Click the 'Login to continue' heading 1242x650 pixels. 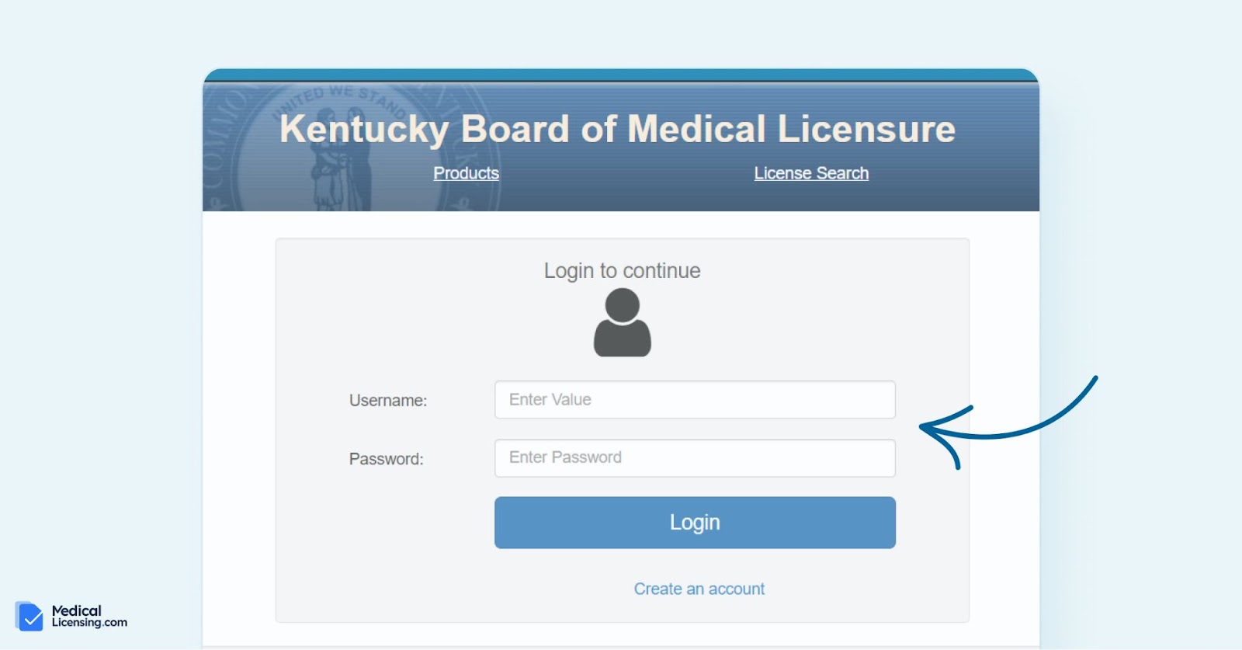(622, 270)
